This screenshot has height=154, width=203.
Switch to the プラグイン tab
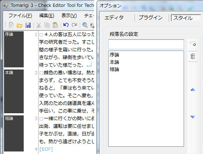pos(150,18)
